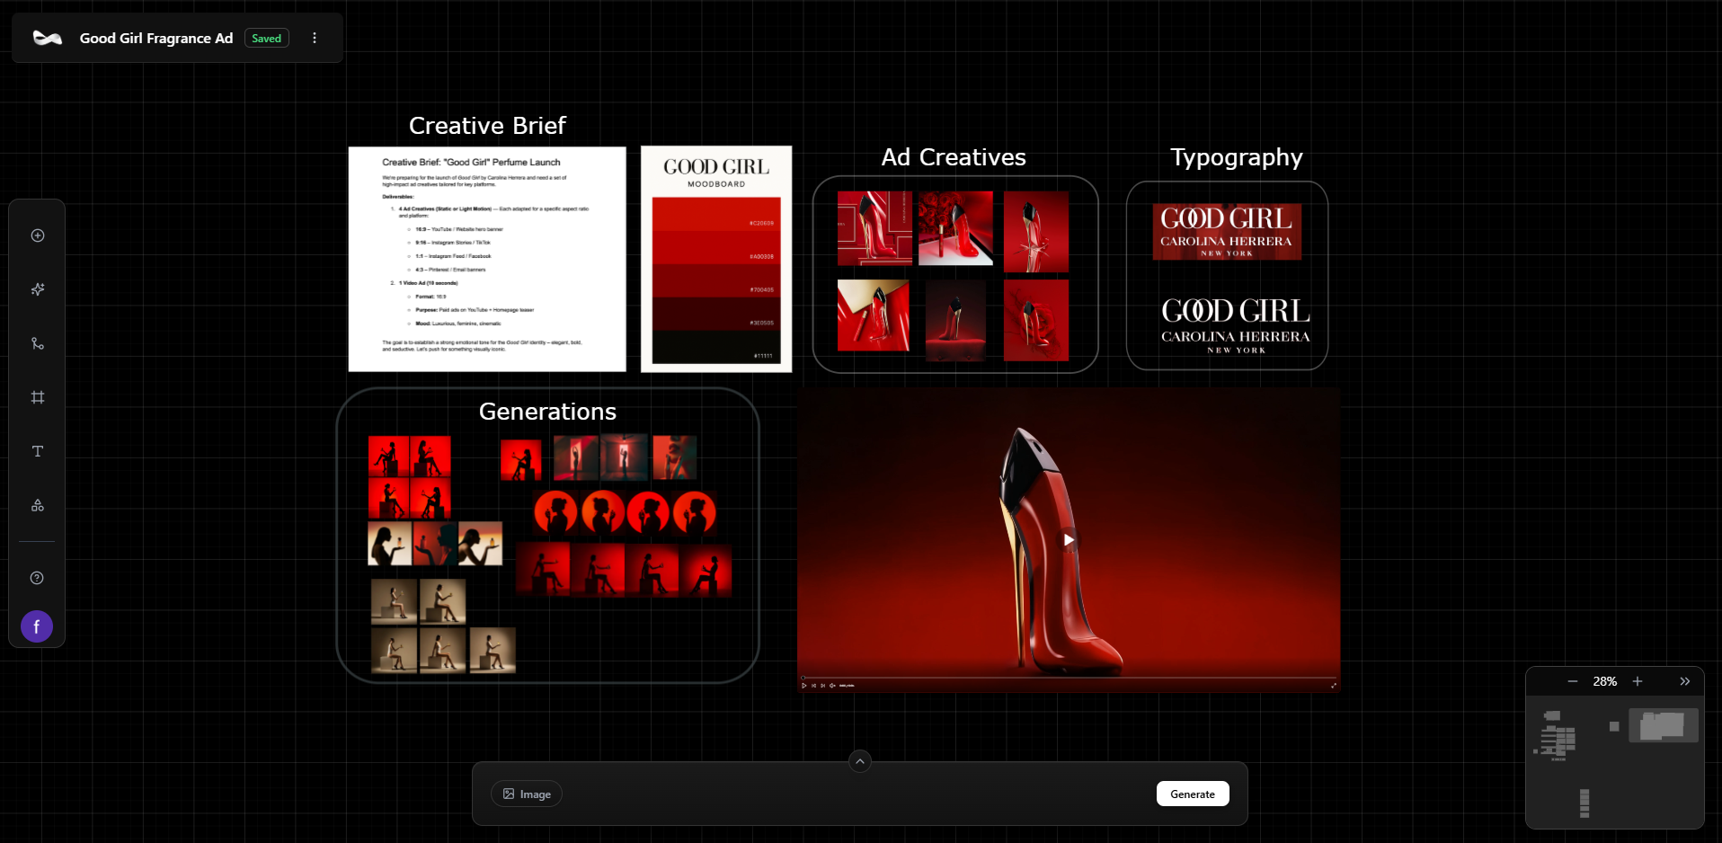Click the project title Good Girl Fragrance Ad

pyautogui.click(x=156, y=38)
